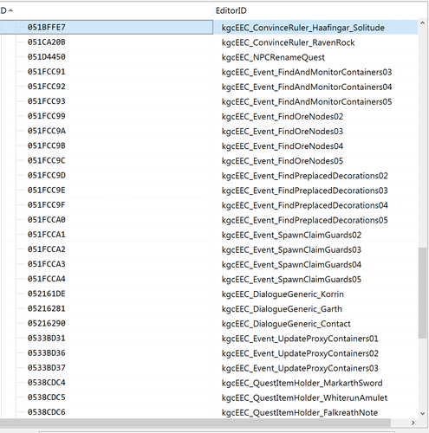Click vertical scrollbar down arrow
This screenshot has width=429, height=433.
(422, 413)
